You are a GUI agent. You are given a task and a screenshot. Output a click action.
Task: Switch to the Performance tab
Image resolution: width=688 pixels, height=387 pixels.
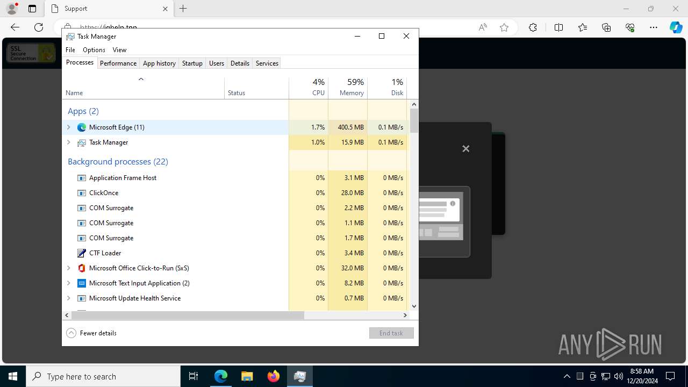click(118, 63)
